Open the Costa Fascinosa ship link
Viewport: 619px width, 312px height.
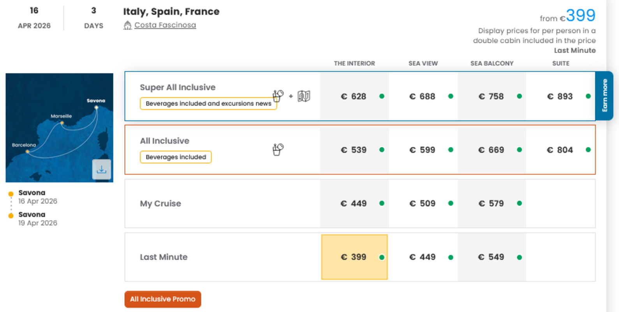coord(165,25)
